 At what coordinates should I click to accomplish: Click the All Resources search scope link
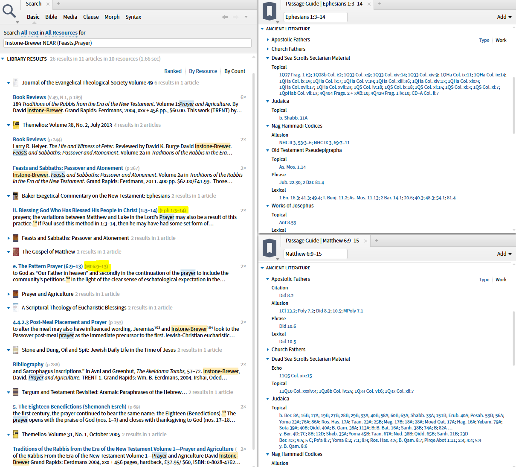click(x=61, y=33)
